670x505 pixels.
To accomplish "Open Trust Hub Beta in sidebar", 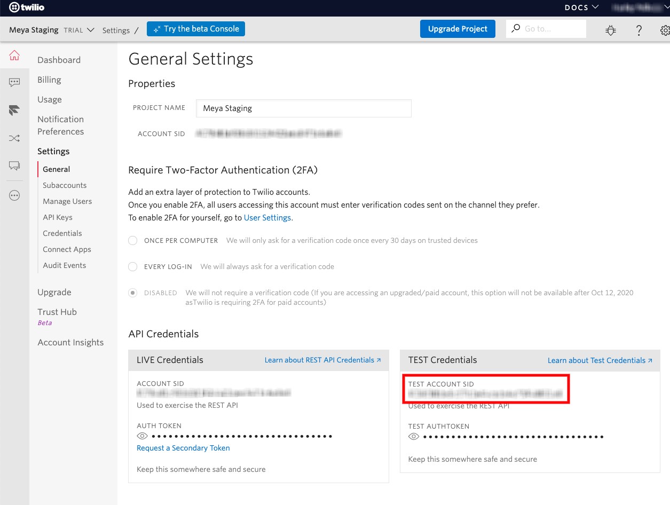I will coord(57,316).
